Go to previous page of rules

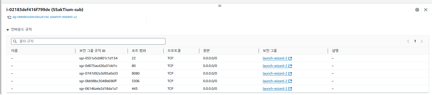(408, 41)
